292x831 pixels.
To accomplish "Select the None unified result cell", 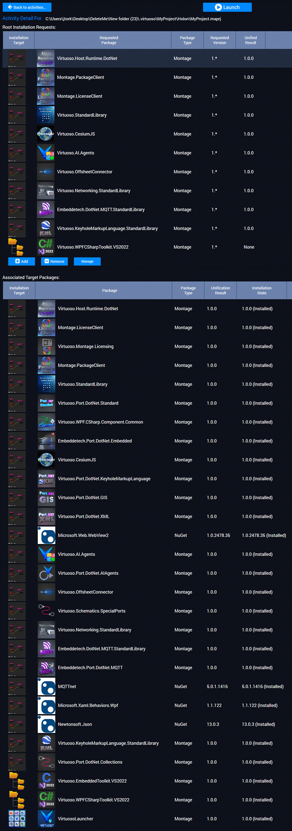I will coord(249,247).
